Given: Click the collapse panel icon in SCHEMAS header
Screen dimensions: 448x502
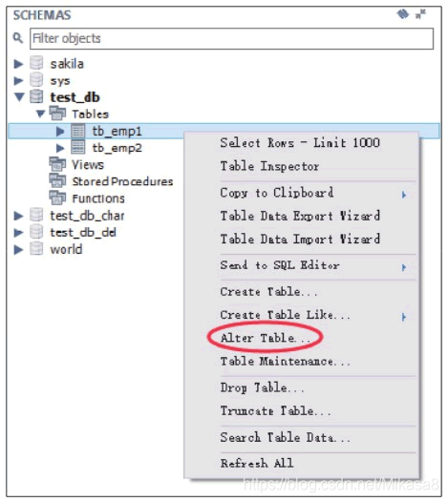Looking at the screenshot, I should (x=420, y=14).
